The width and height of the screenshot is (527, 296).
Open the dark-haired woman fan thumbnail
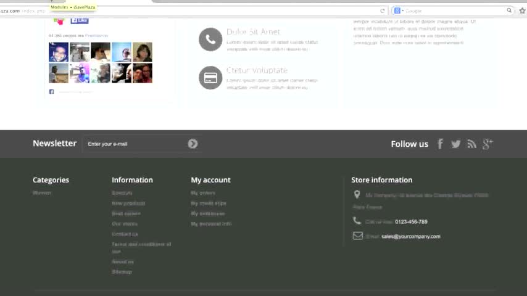pyautogui.click(x=143, y=52)
